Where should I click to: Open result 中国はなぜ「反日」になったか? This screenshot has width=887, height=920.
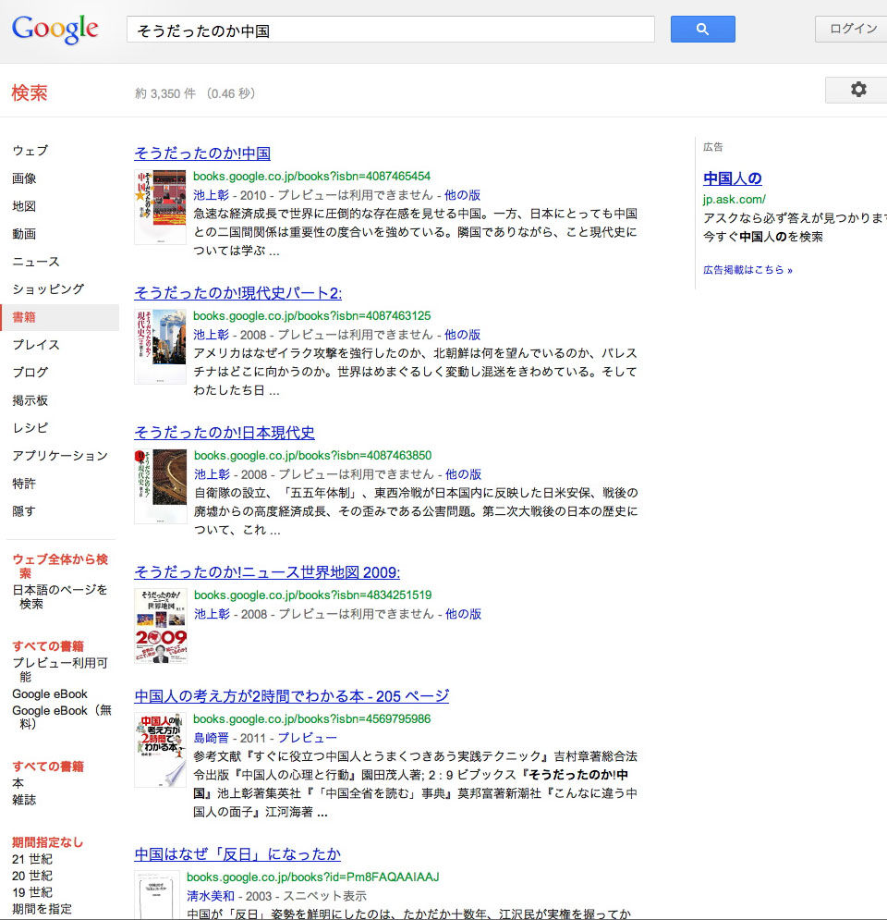pos(237,854)
